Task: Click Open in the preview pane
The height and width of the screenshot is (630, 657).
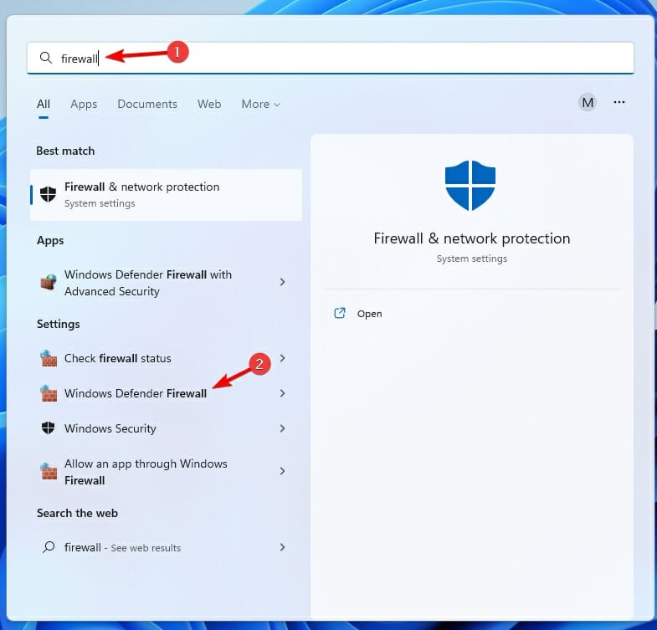Action: coord(370,314)
